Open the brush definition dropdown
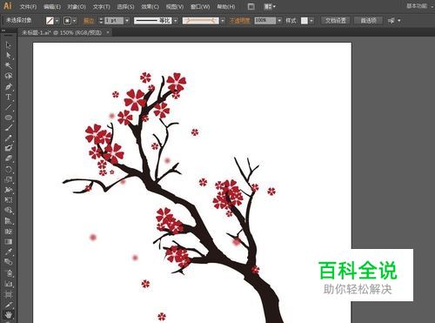This screenshot has width=435, height=323. click(x=223, y=21)
